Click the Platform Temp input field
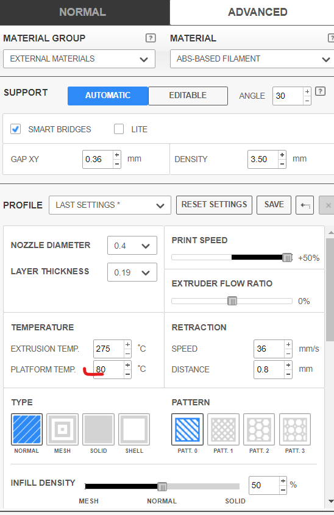The width and height of the screenshot is (334, 515). (x=109, y=369)
